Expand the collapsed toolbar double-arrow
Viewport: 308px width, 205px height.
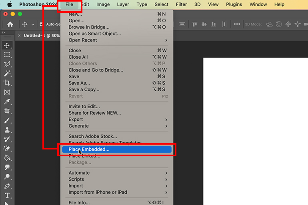3,32
